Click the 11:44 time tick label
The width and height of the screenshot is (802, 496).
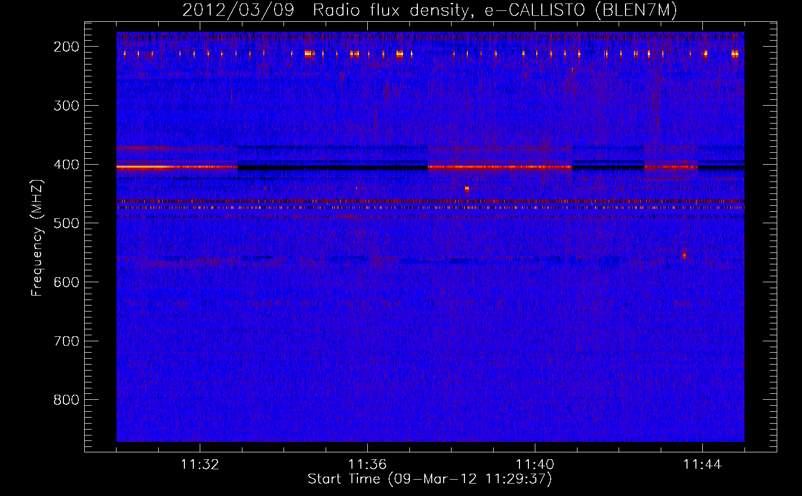coord(702,465)
